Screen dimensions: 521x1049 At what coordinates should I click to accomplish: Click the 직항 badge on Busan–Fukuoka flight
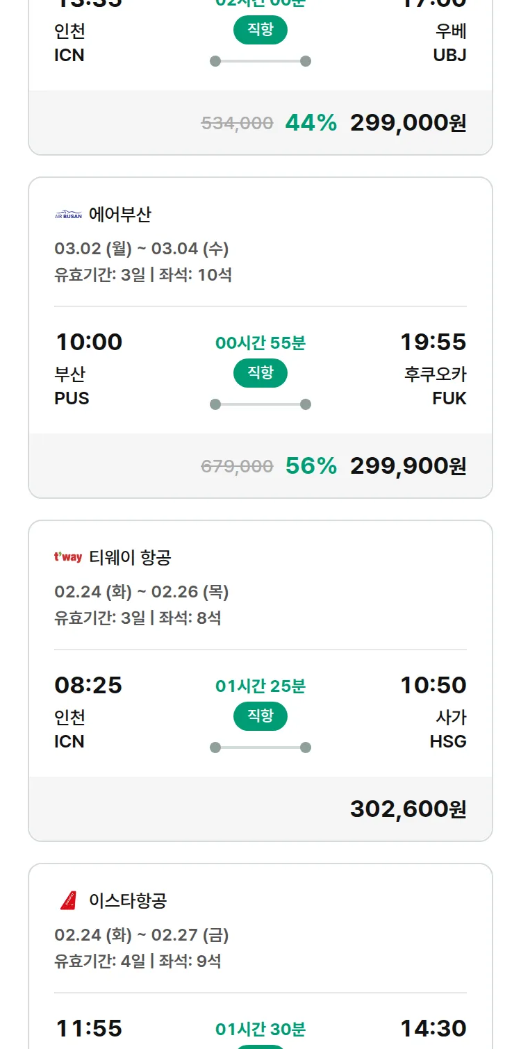(260, 373)
